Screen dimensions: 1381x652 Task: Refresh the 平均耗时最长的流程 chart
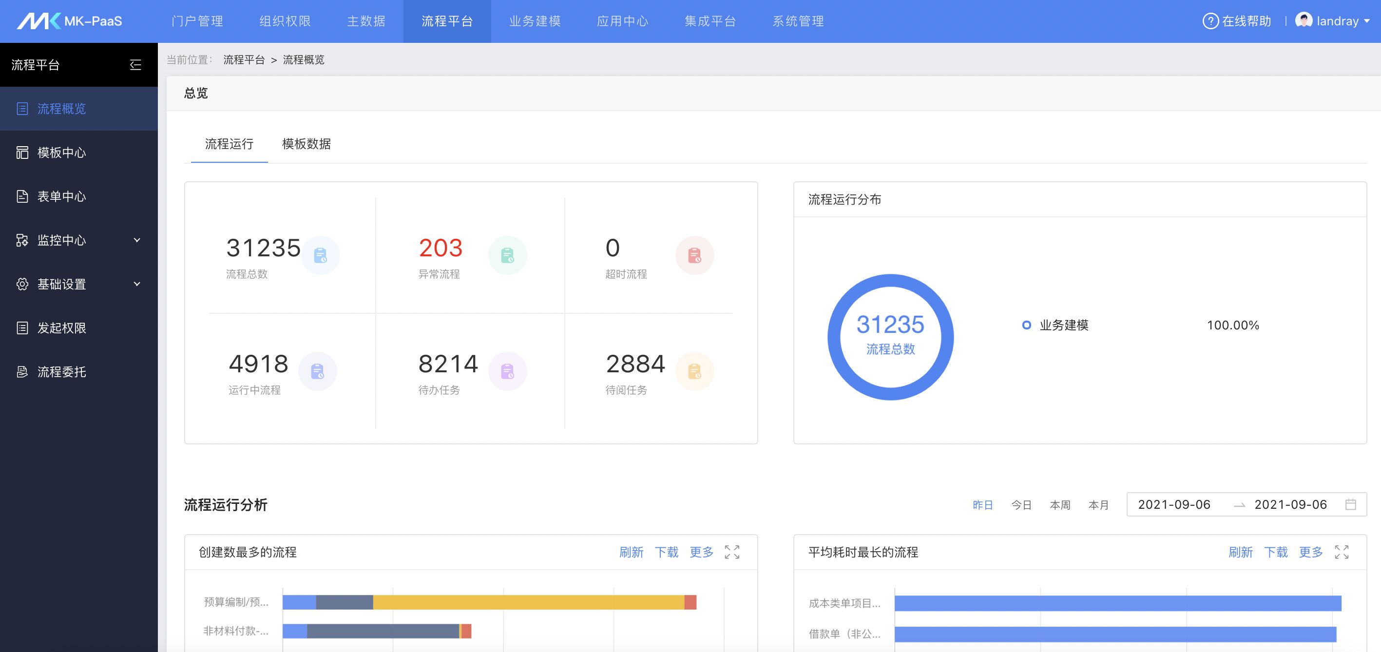(x=1241, y=552)
